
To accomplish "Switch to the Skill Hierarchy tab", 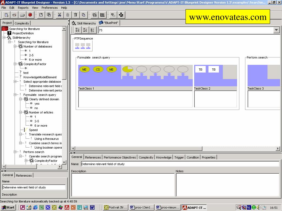I will click(84, 23).
